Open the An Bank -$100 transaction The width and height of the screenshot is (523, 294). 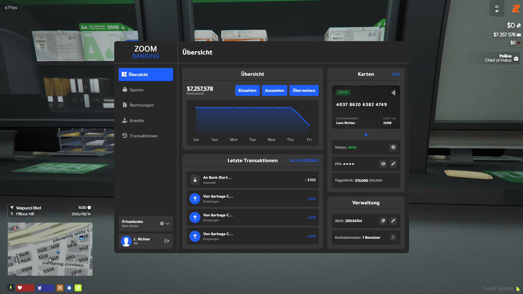pos(252,180)
